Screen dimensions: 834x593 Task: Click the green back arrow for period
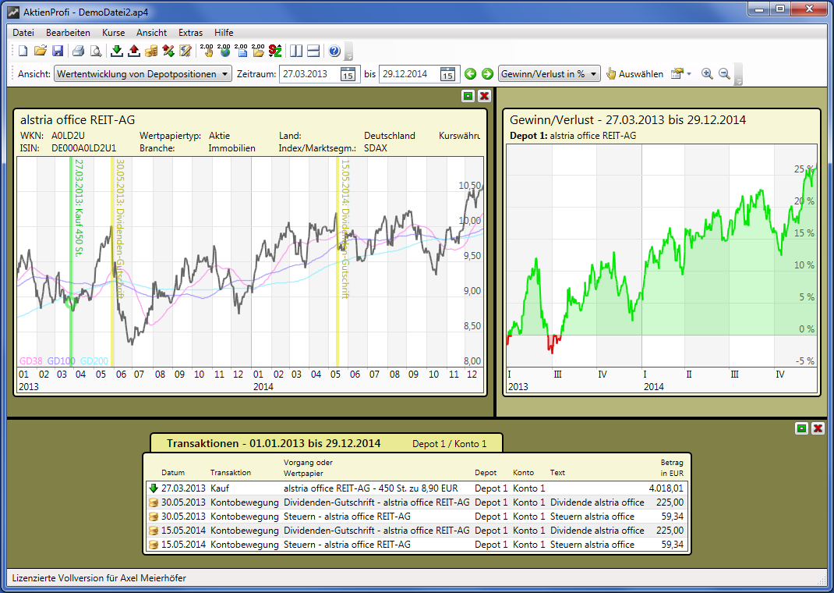point(470,74)
